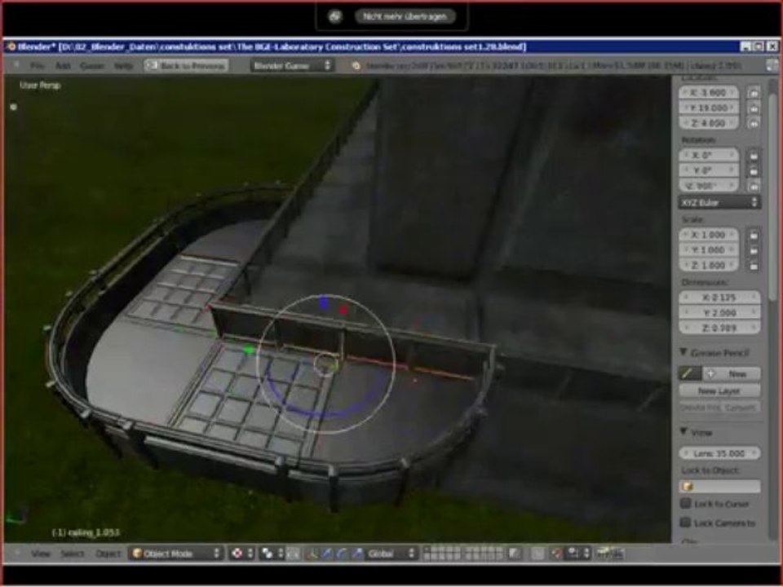Toggle the snap magnet icon
This screenshot has height=587, width=783.
(x=557, y=554)
